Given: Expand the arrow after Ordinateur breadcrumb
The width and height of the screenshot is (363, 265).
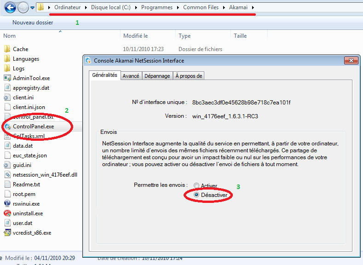Looking at the screenshot, I should (x=86, y=7).
